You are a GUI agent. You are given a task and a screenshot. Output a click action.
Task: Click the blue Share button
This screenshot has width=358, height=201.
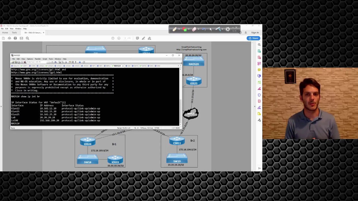tap(254, 38)
